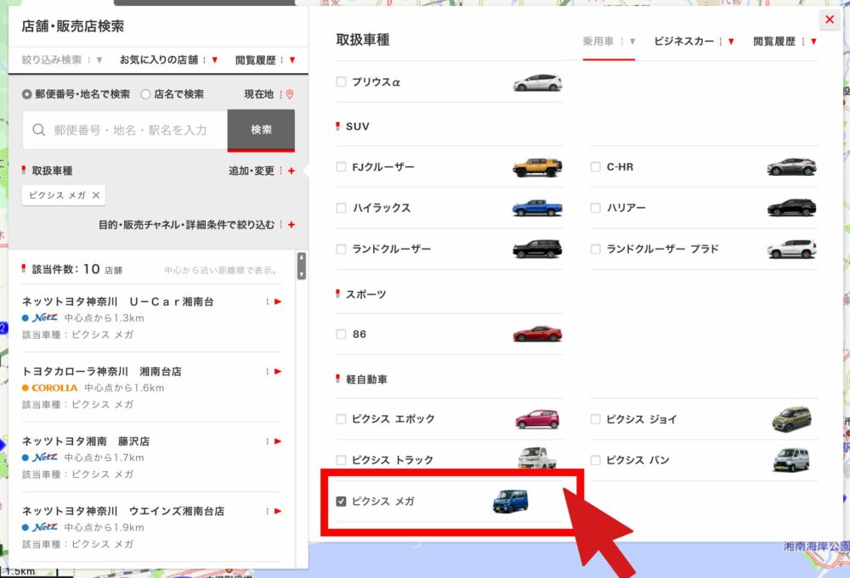
Task: Open ネッツトヨタ神奈川 U-Car湘南台 store name
Action: (117, 301)
